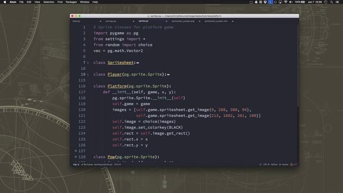Click the git changes count in status bar

[293, 165]
